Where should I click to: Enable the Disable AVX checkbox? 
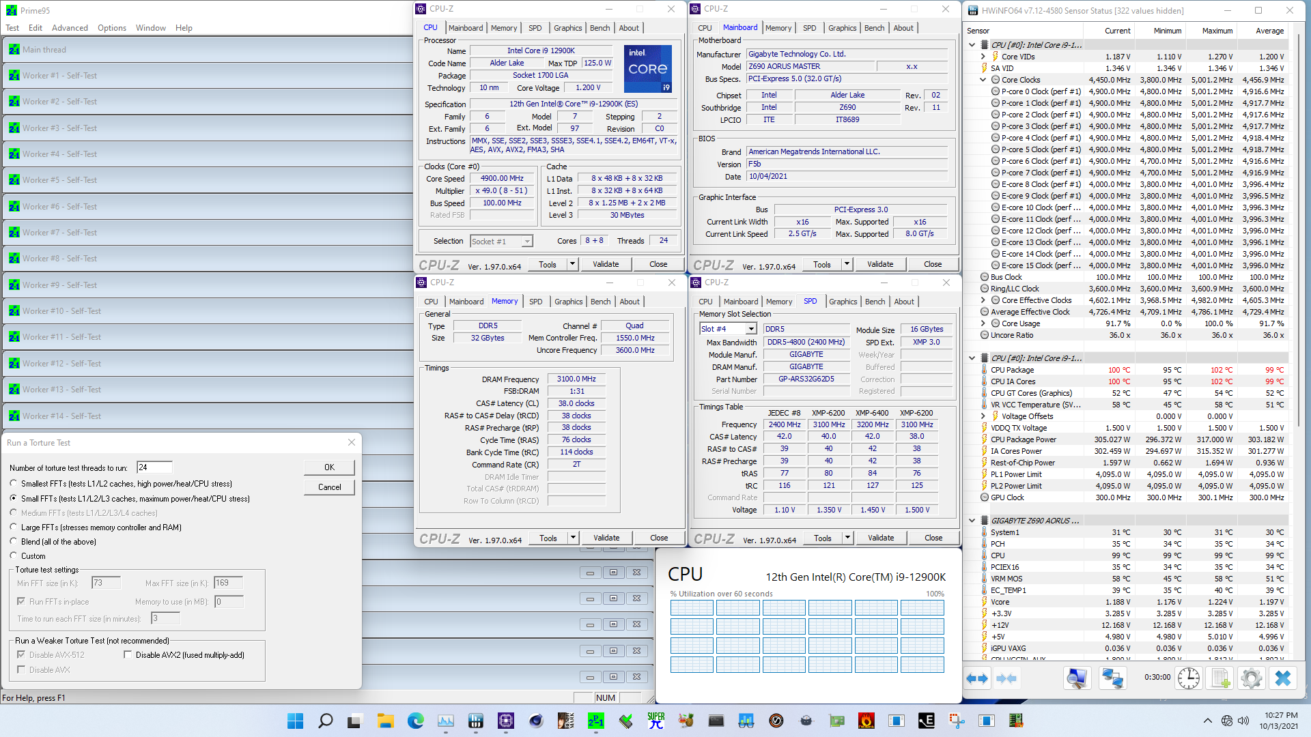(x=20, y=669)
